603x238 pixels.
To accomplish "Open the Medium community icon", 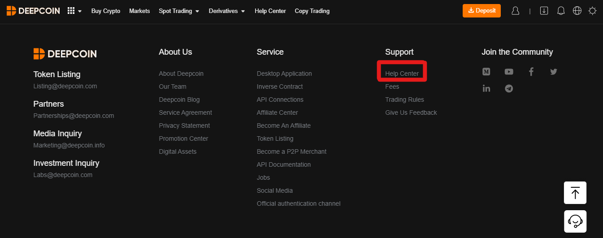I will pos(486,72).
